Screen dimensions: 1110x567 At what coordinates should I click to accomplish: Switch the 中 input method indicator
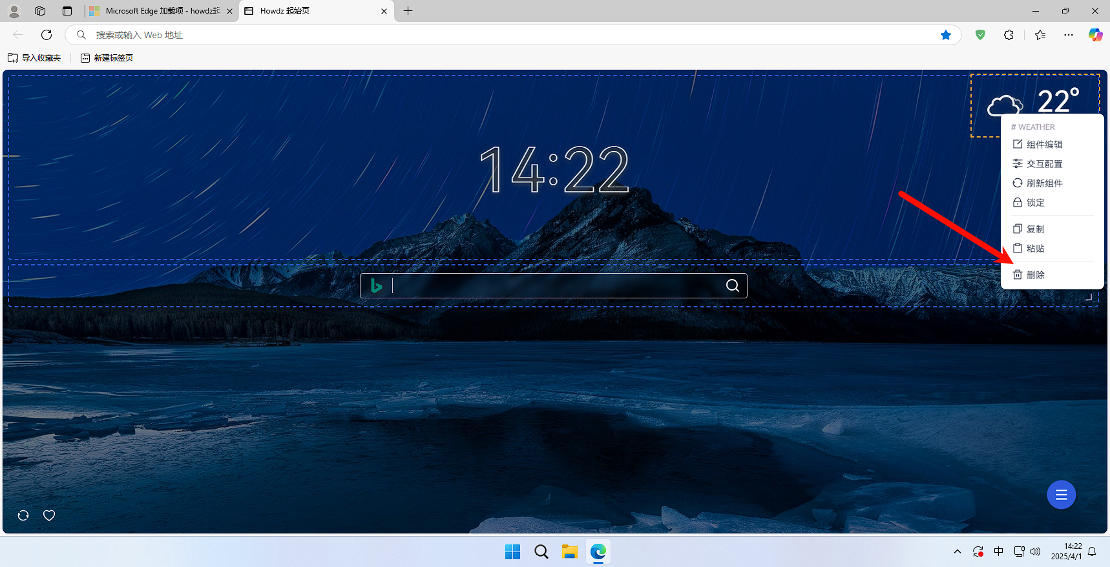pyautogui.click(x=998, y=552)
